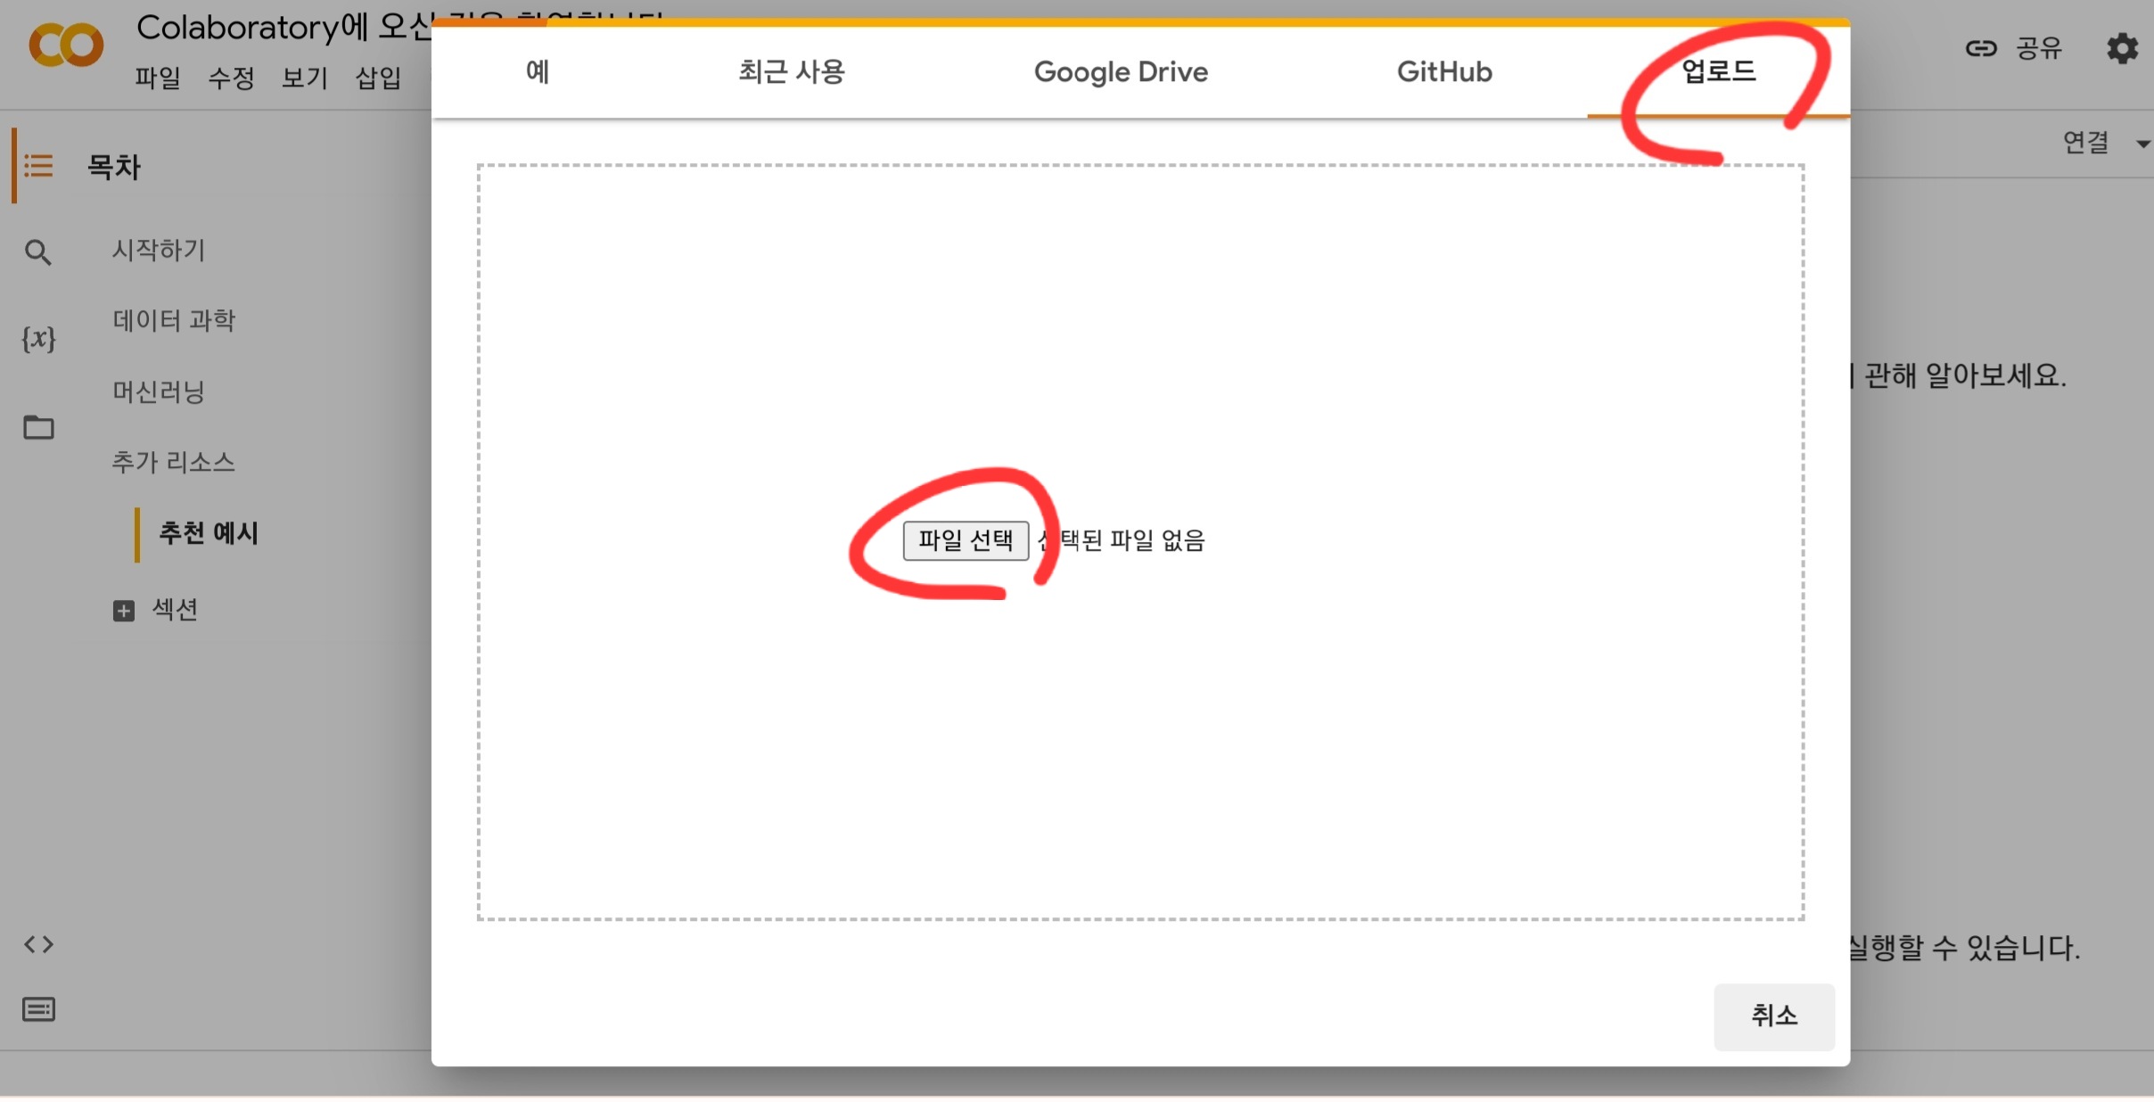Expand the 연결 dropdown arrow
The width and height of the screenshot is (2154, 1102).
pos(2142,144)
